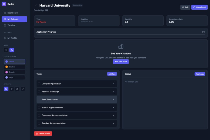Screen dimensions: 210x140
Task: Click the Avg GPA 3.9 value
Action: click(x=126, y=22)
